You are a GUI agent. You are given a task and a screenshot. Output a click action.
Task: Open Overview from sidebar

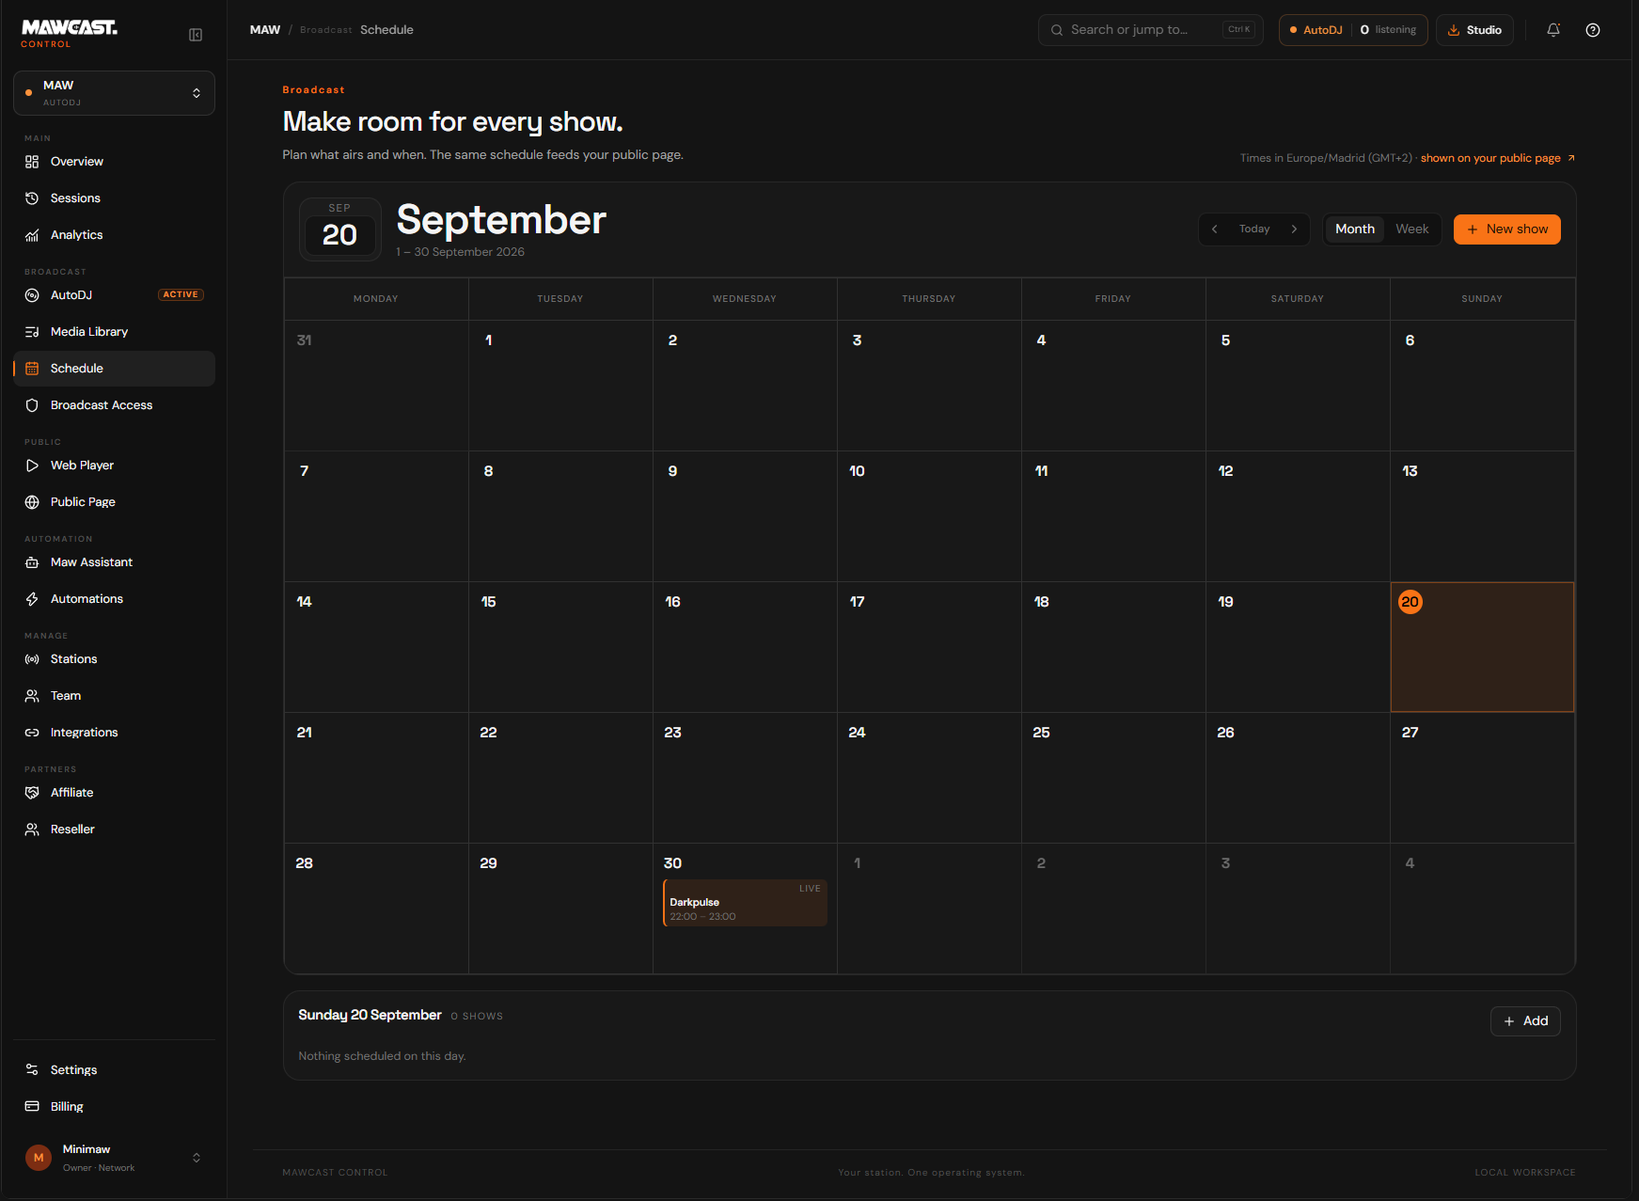[114, 162]
